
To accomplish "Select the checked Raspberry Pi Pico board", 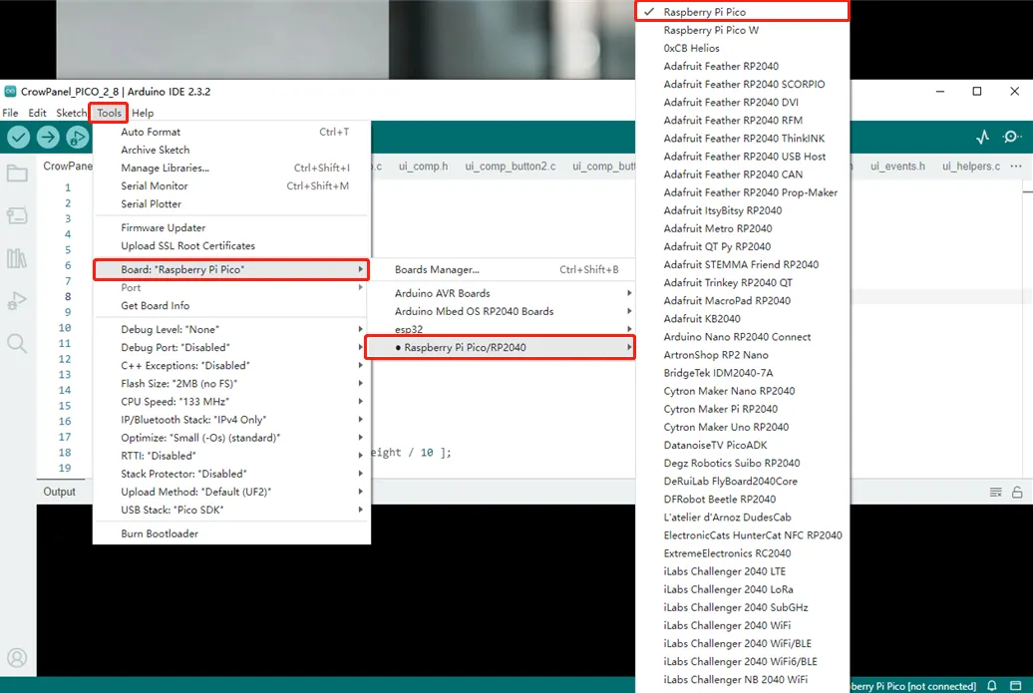I will 742,12.
